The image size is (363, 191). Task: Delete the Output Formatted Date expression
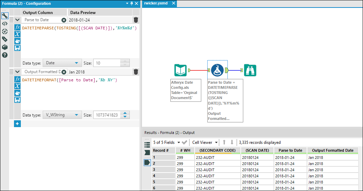point(136,72)
